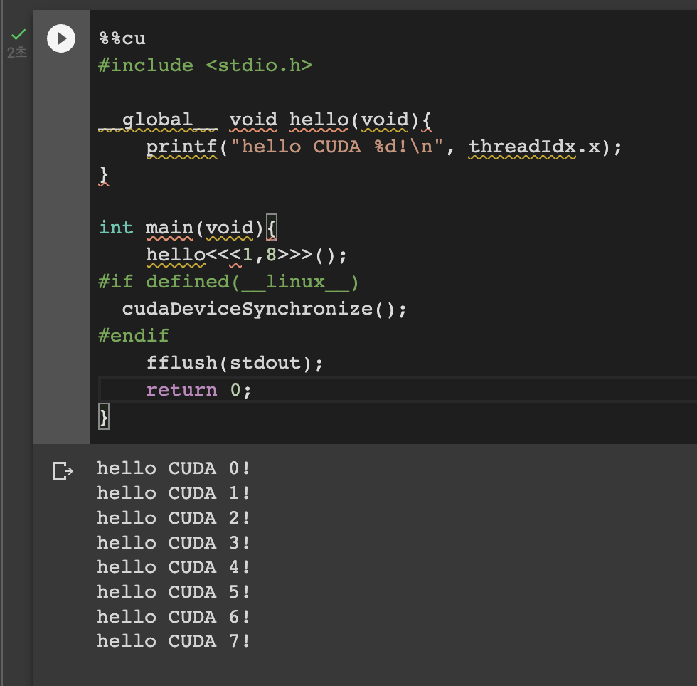Click the "hello CUDA 0!" output line

pyautogui.click(x=174, y=468)
